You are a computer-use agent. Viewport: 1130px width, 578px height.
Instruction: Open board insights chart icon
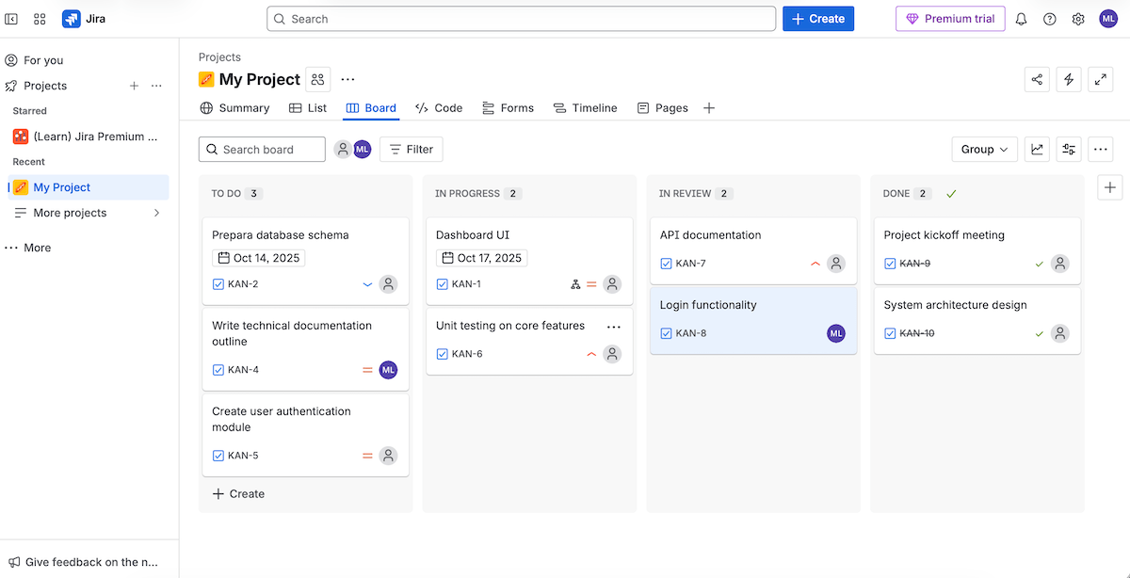(1037, 149)
